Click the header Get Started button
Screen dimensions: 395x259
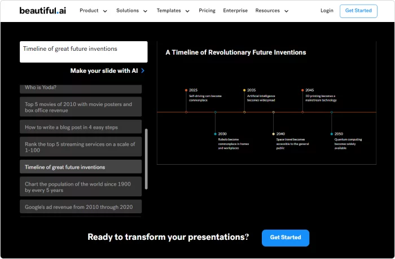358,11
